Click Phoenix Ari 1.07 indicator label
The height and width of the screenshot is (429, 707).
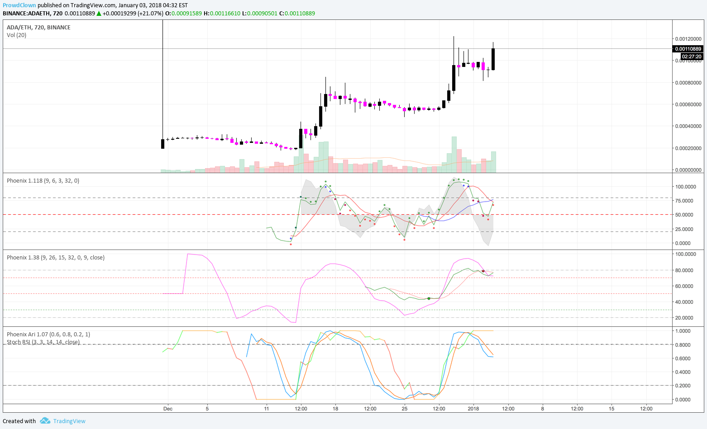click(x=48, y=334)
